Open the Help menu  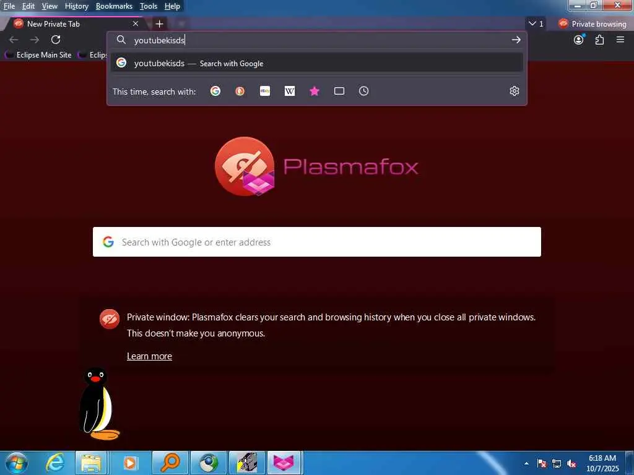172,6
